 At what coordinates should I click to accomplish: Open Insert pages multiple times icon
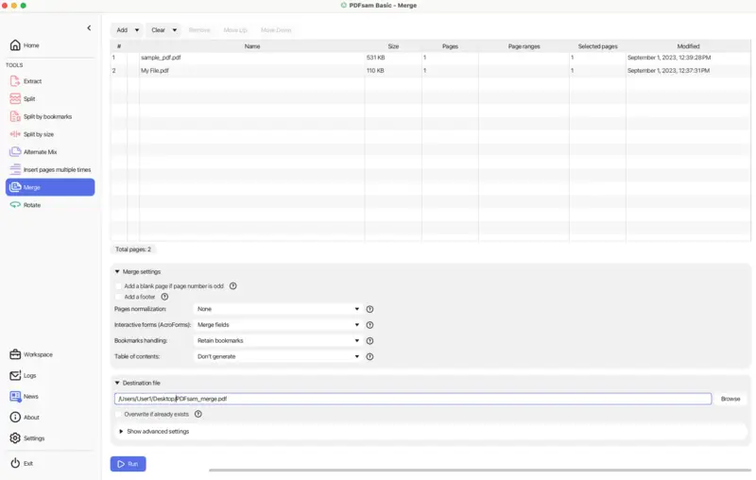pyautogui.click(x=15, y=169)
